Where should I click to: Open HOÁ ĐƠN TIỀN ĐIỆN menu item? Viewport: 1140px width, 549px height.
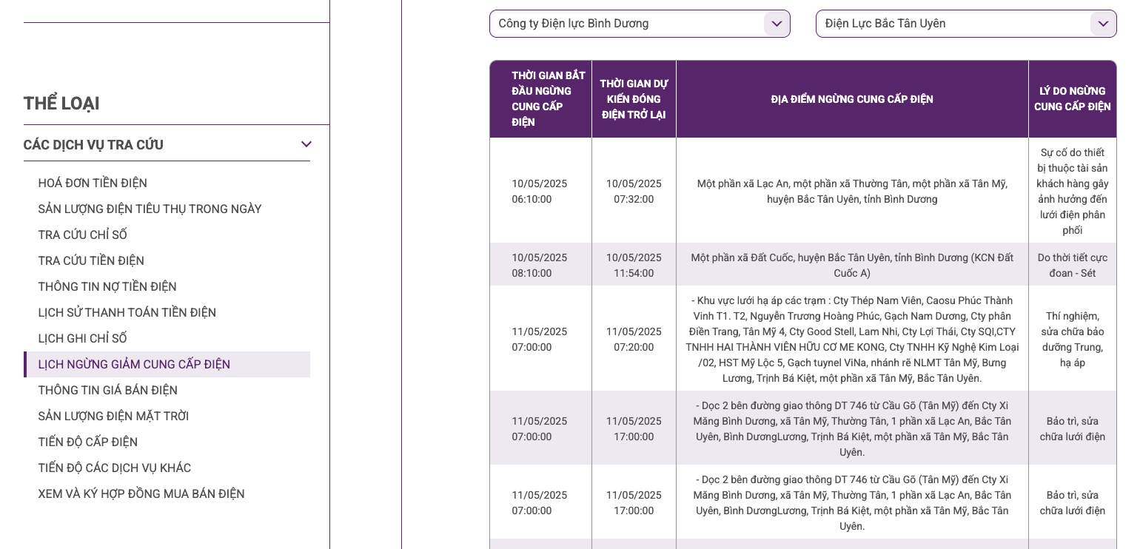[93, 183]
